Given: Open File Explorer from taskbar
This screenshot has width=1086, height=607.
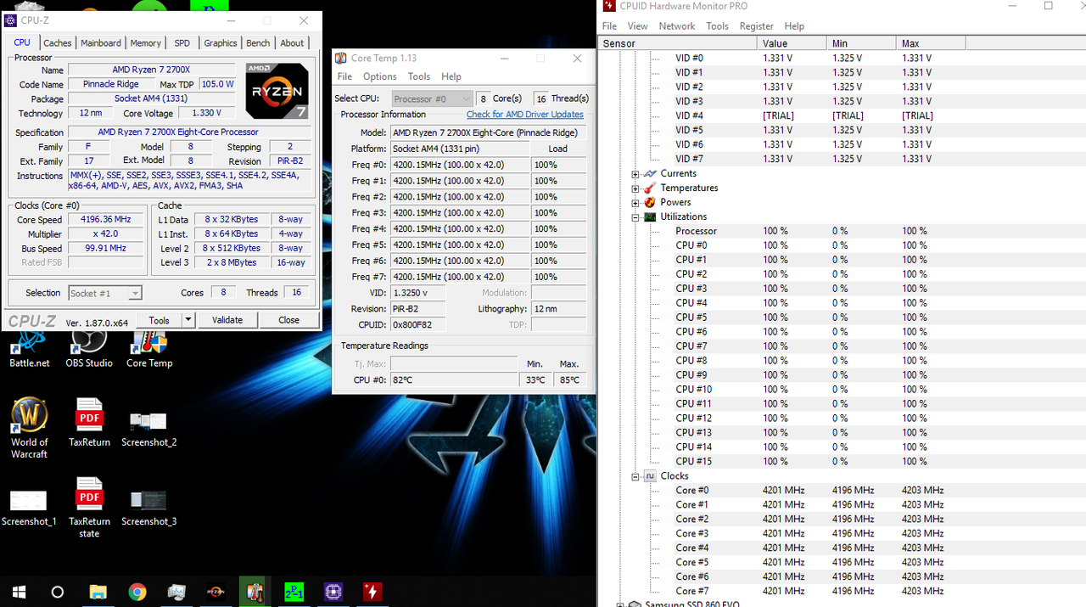Looking at the screenshot, I should pyautogui.click(x=98, y=592).
